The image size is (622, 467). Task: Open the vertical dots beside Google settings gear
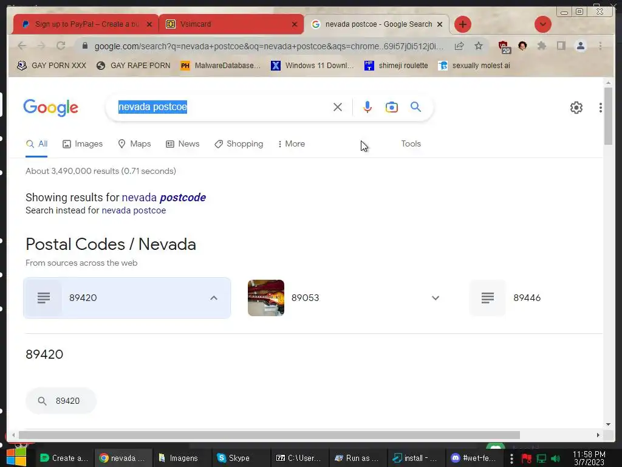(601, 108)
